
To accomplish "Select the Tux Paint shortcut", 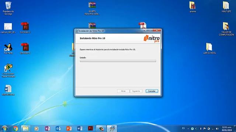I will 8,49.
